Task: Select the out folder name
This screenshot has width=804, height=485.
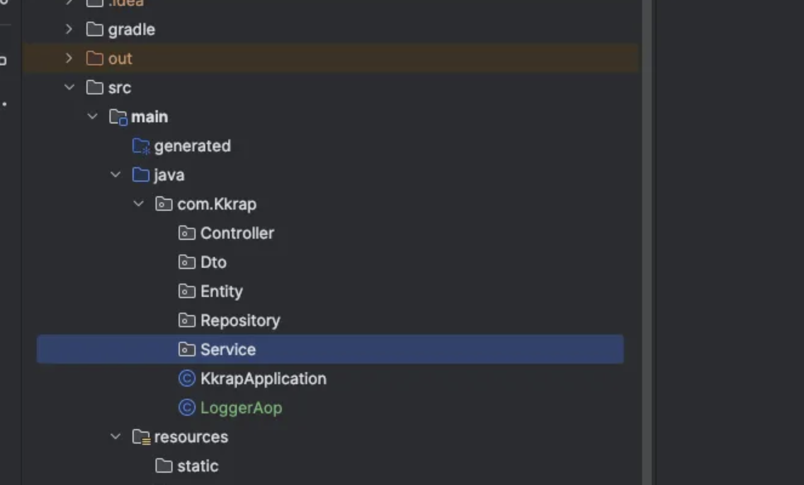Action: 120,59
